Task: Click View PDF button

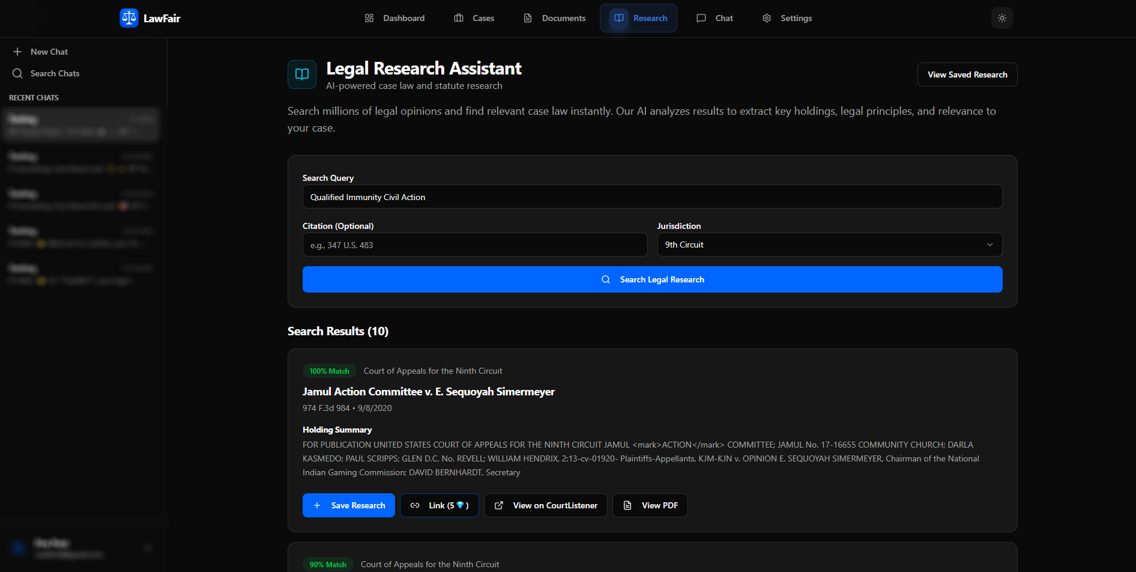Action: [650, 505]
